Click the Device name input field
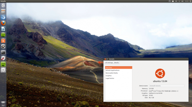The image size is (192, 107). (x=167, y=86)
